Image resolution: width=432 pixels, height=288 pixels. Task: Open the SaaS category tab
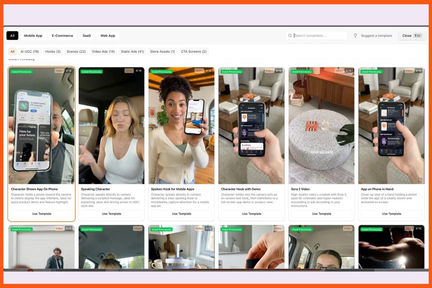[x=87, y=36]
